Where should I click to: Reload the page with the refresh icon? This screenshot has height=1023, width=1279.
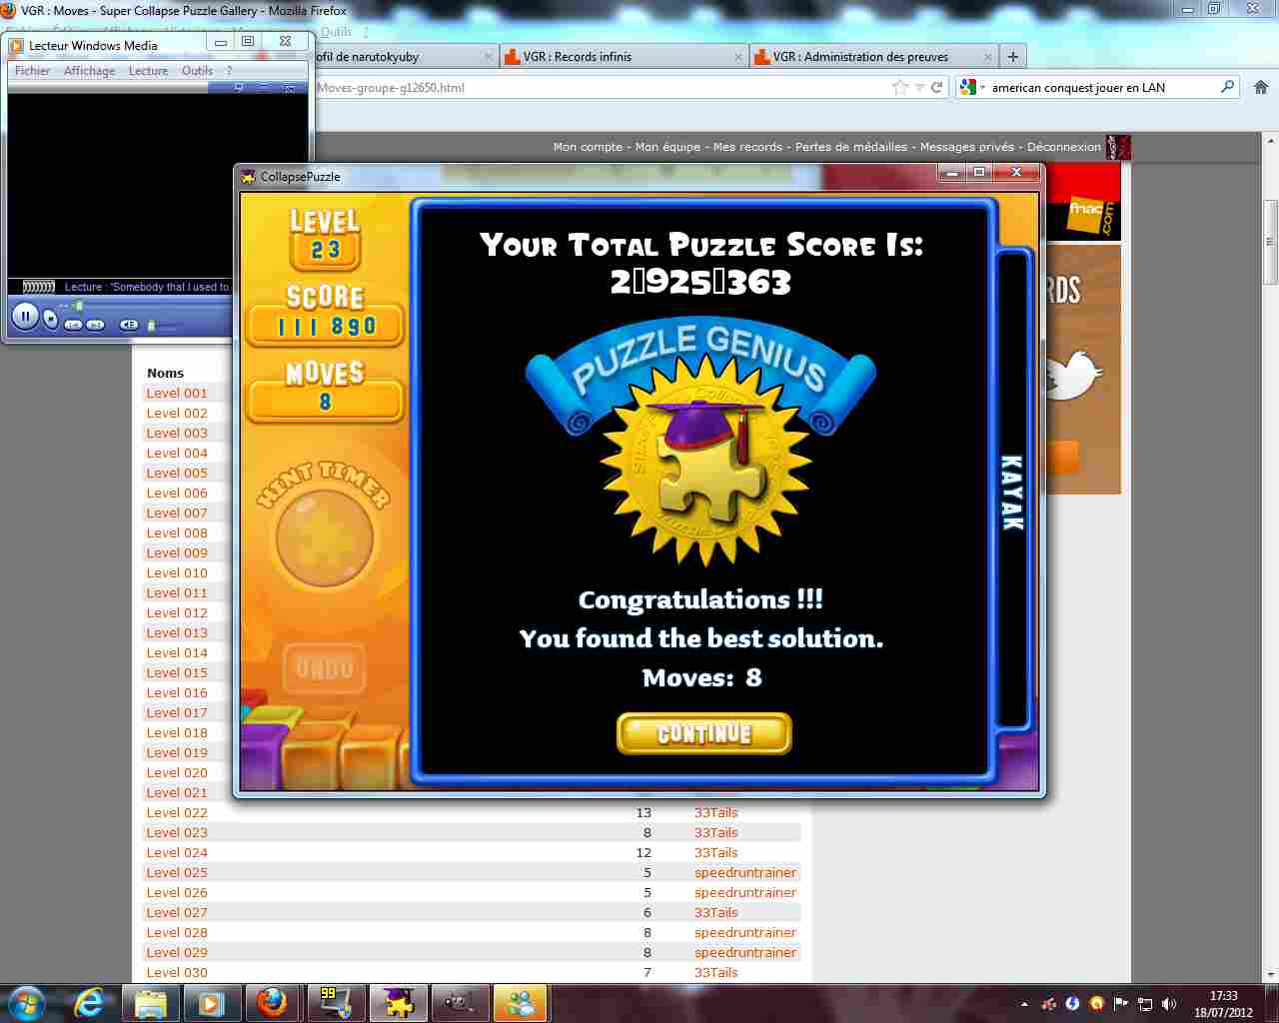click(937, 88)
